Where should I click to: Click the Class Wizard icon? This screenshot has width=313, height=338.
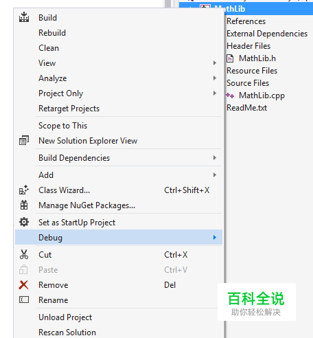click(x=24, y=190)
